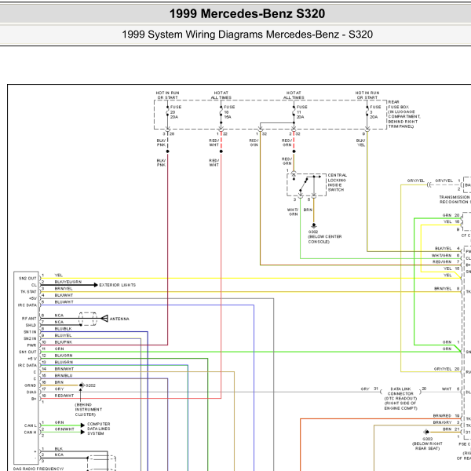The width and height of the screenshot is (471, 471).
Task: Click the "BRN/RED" wire label
Action: pyautogui.click(x=442, y=416)
